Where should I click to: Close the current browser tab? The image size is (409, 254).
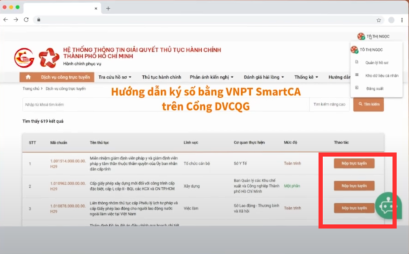[x=96, y=8]
